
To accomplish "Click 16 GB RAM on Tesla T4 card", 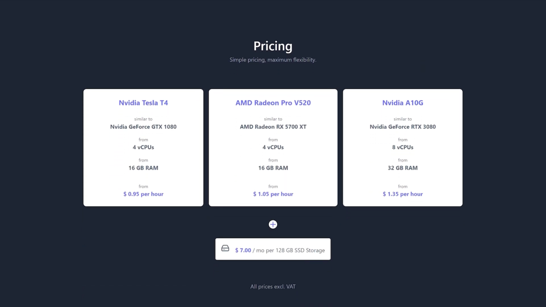I will click(143, 168).
